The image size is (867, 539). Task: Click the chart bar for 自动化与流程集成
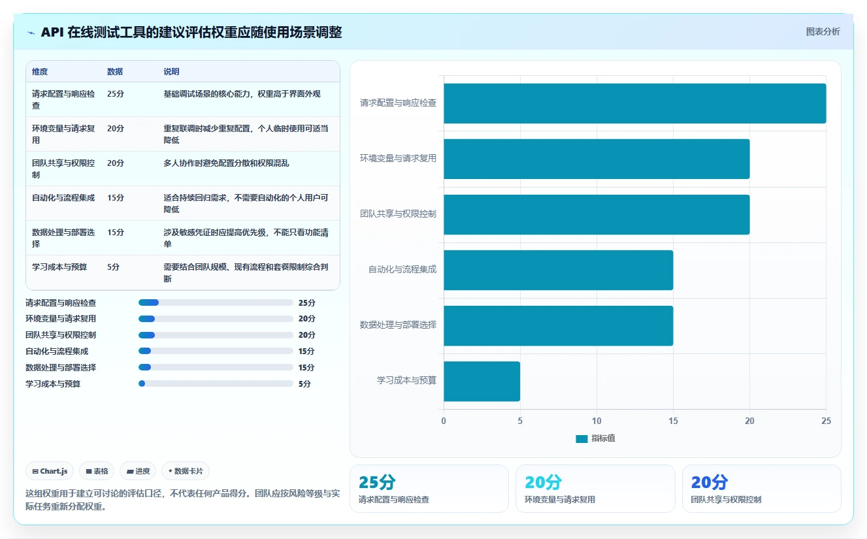[558, 270]
